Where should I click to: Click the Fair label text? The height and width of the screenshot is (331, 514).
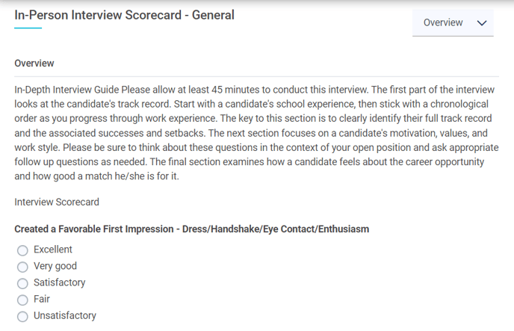42,299
